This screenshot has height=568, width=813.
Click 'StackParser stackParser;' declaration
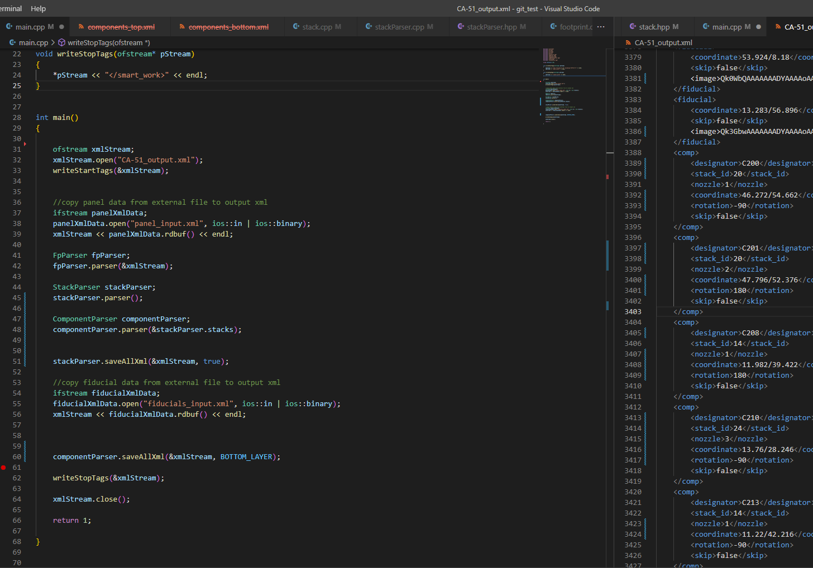pyautogui.click(x=104, y=287)
